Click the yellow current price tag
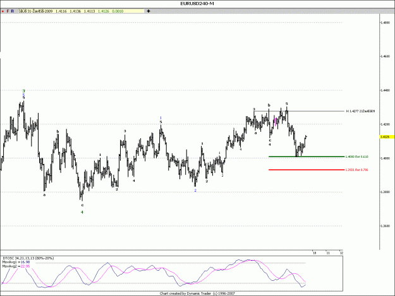The height and width of the screenshot is (296, 395). click(x=386, y=137)
